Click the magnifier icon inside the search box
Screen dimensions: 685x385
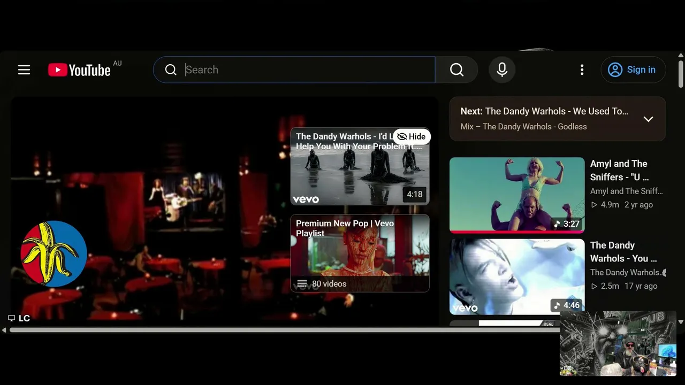point(171,70)
